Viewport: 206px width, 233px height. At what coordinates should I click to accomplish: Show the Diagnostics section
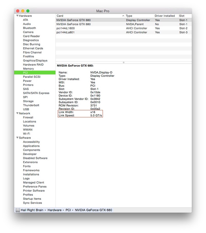pos(31,40)
